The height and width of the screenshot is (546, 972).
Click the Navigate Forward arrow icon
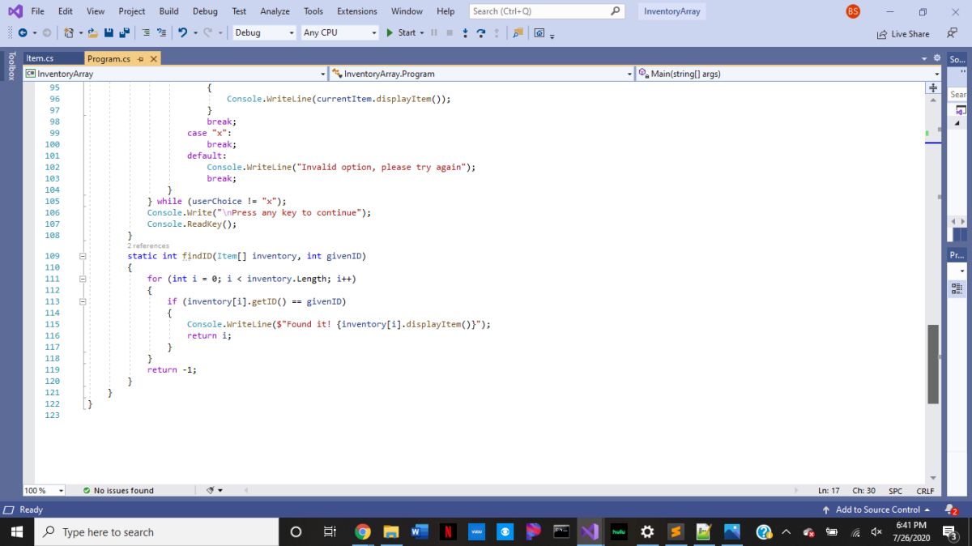pos(46,33)
